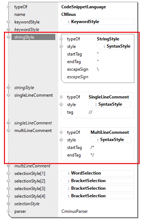Click the startTag /* value

coord(92,148)
